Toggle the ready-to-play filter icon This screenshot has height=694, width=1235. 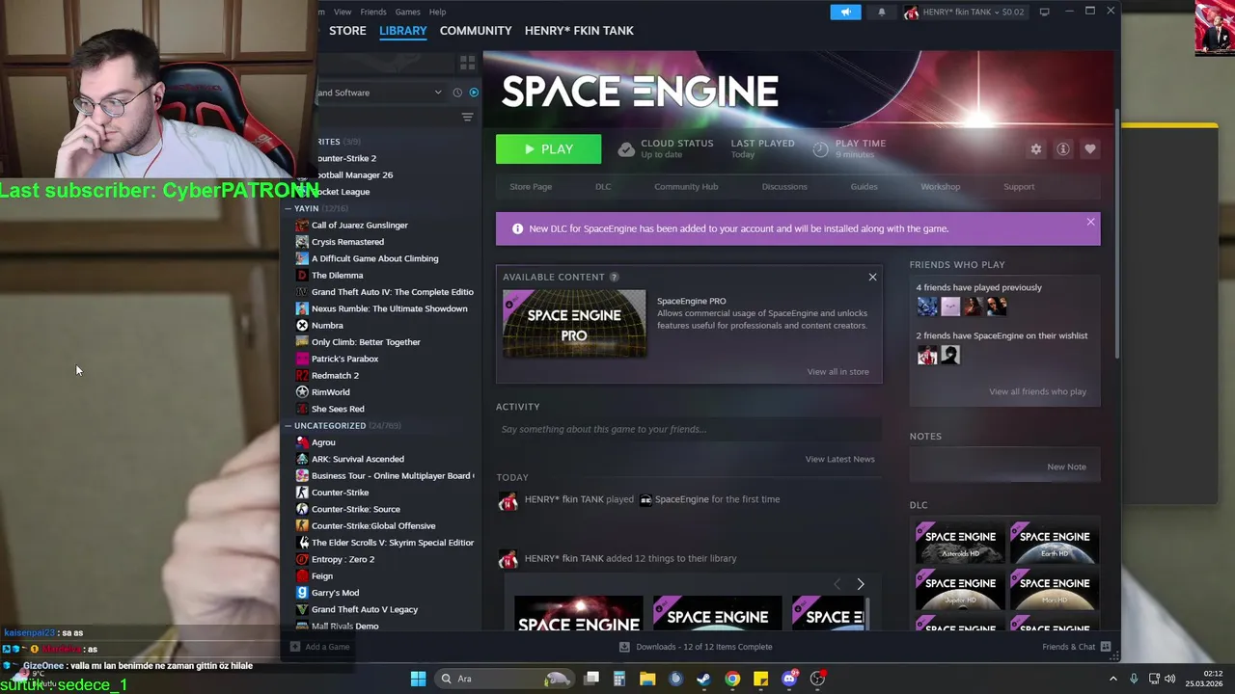click(474, 93)
